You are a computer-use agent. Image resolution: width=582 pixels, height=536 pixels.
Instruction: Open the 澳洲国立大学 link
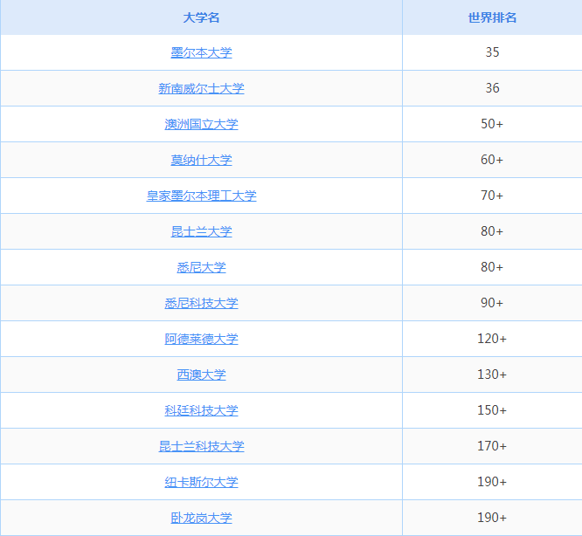[x=201, y=124]
